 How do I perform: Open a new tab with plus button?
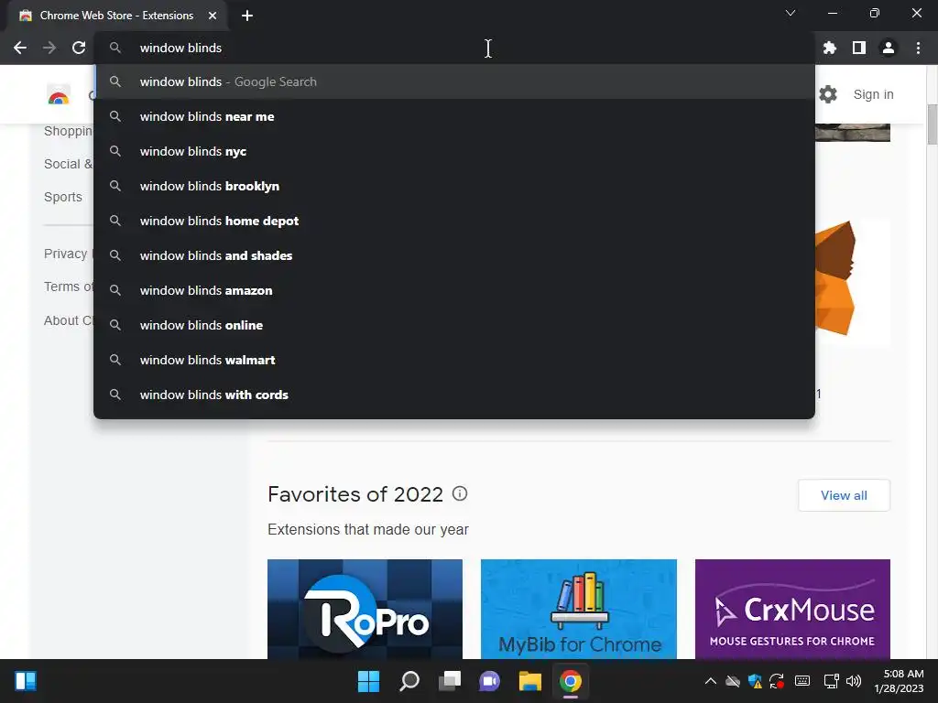click(247, 16)
